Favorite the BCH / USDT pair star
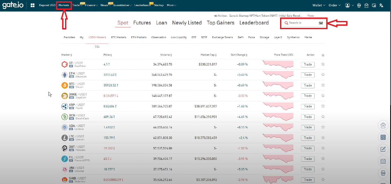391x184 pixels. tap(323, 117)
